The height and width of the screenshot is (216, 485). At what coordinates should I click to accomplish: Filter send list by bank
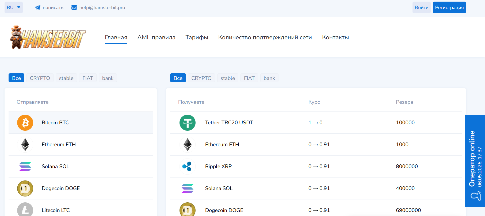[108, 78]
